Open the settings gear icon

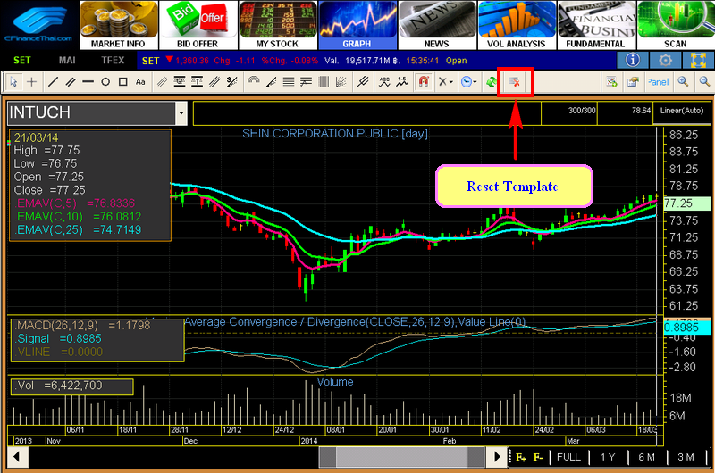pos(665,60)
